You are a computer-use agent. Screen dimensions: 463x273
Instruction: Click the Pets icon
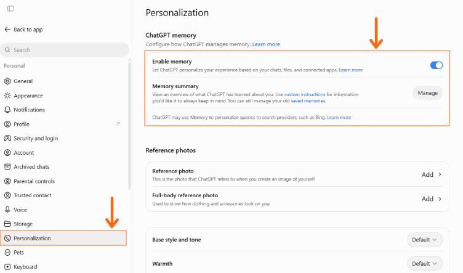coord(7,252)
